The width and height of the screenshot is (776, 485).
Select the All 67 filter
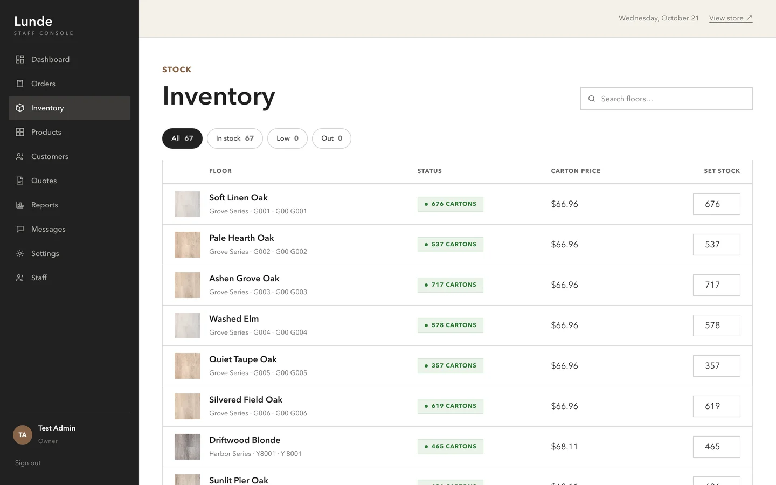(x=182, y=138)
